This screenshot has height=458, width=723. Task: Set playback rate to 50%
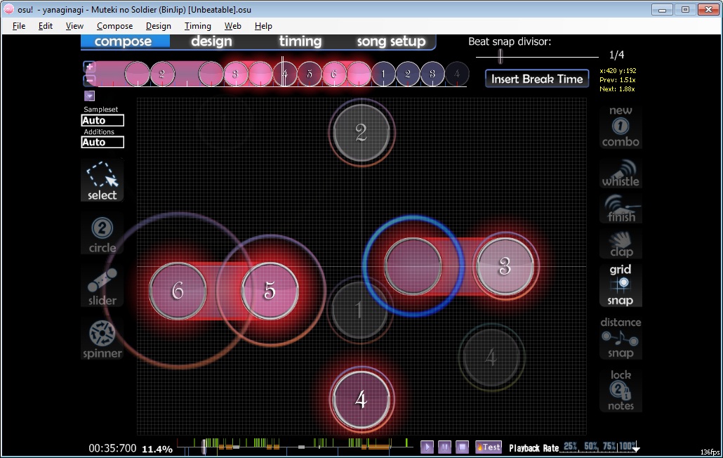point(590,446)
